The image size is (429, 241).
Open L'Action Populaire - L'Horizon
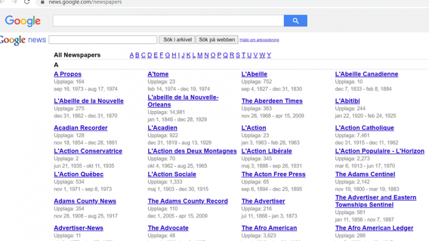(x=380, y=151)
